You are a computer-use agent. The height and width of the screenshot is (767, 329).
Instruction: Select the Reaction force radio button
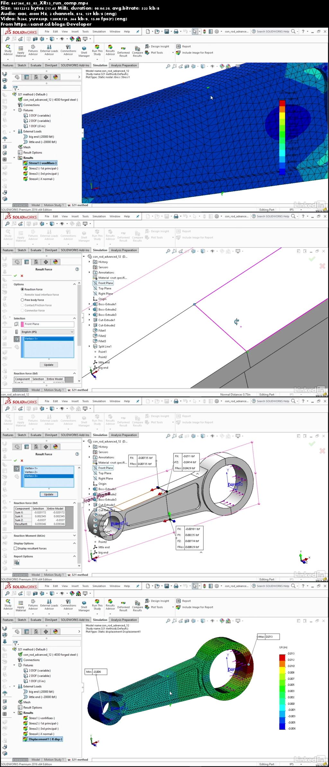tap(22, 289)
